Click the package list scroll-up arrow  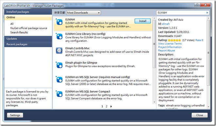(154, 18)
